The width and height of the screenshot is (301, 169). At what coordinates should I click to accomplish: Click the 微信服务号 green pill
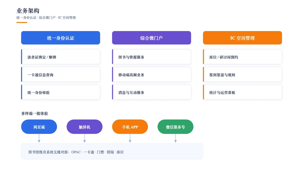coord(176,127)
